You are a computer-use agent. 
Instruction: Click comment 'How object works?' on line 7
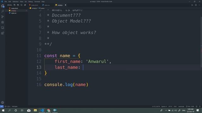coord(74,33)
